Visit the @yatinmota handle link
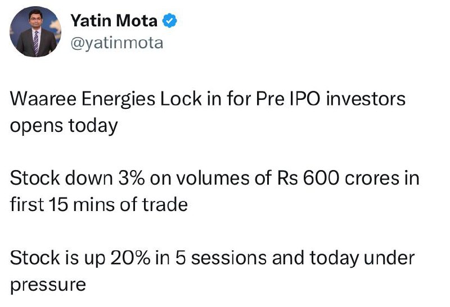450x307 pixels. (117, 43)
